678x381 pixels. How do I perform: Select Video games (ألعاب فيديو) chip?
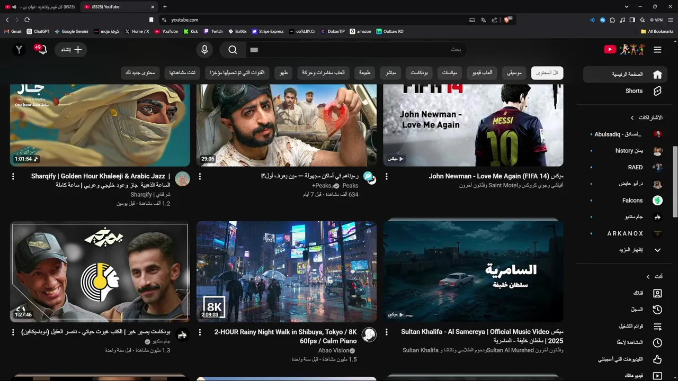[483, 72]
